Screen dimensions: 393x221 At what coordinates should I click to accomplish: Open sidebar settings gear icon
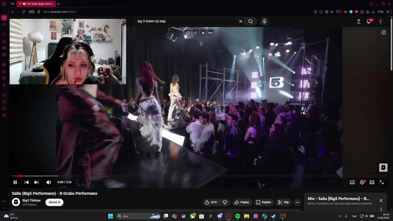(4, 115)
